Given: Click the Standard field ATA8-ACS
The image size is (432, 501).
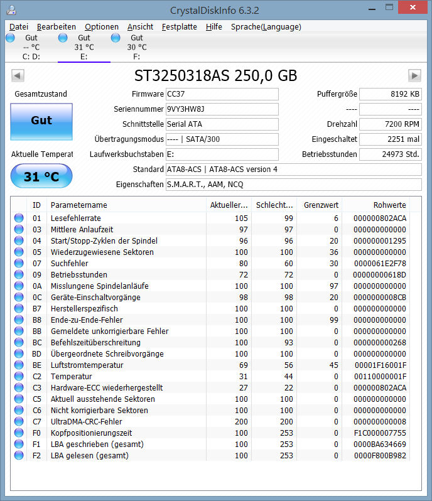Looking at the screenshot, I should click(x=294, y=170).
